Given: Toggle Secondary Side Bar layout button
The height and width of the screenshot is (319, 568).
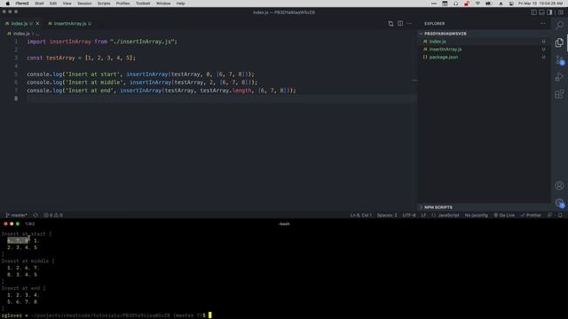Looking at the screenshot, I should point(549,12).
